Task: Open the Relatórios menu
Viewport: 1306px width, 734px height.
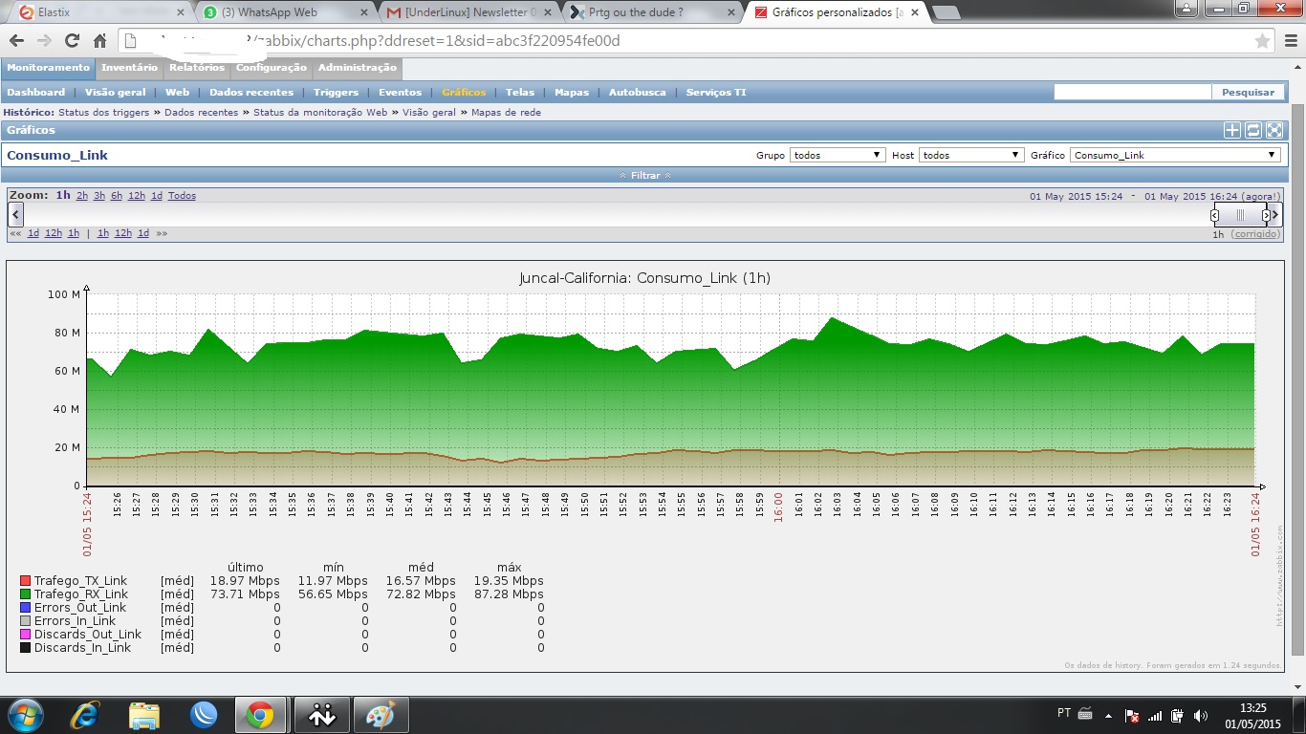Action: pos(197,68)
